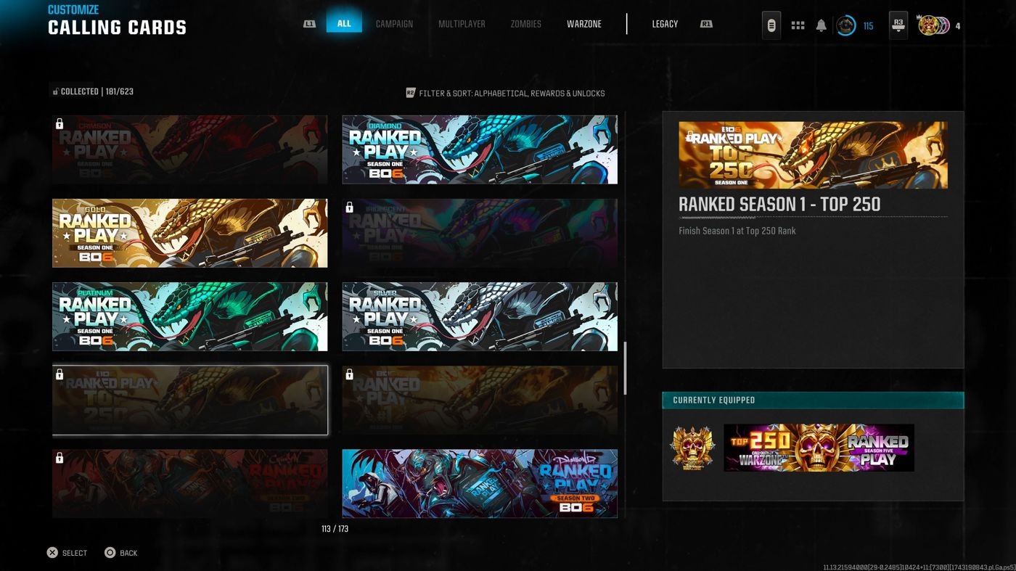The height and width of the screenshot is (571, 1016).
Task: Click the calling card list scrollbar
Action: 625,368
